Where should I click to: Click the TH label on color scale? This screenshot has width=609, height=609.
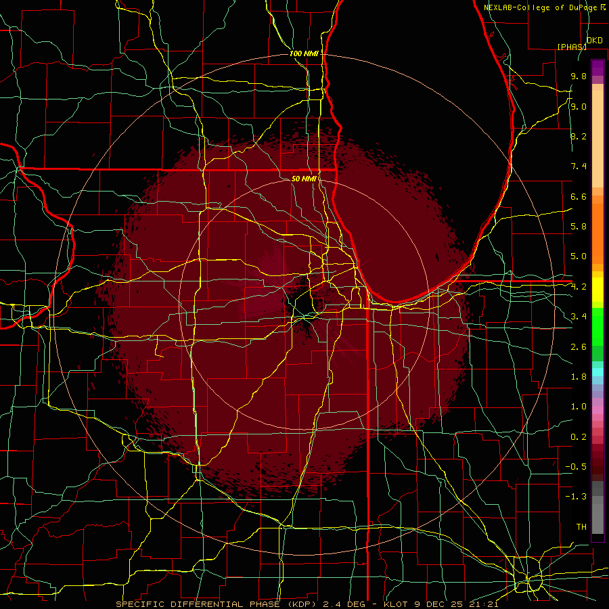[581, 527]
